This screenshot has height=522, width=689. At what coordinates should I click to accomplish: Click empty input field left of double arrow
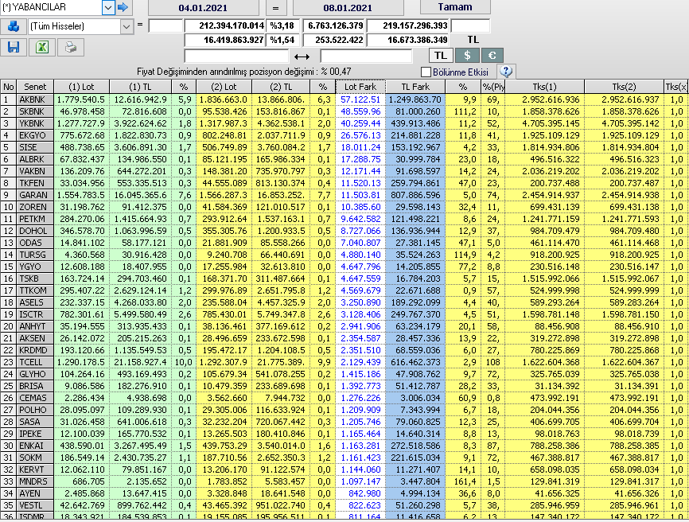coord(236,56)
